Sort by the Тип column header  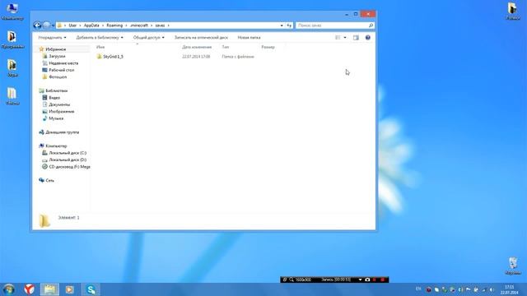[226, 47]
